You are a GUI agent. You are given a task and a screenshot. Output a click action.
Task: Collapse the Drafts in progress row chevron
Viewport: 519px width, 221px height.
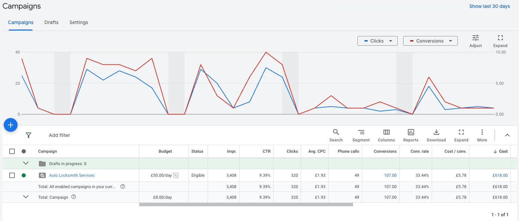click(26, 163)
